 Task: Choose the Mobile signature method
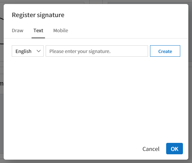pos(61,31)
